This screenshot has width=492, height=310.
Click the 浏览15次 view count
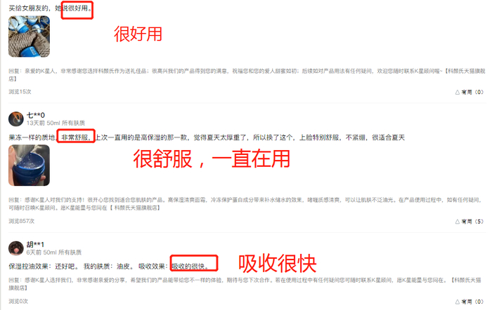point(20,91)
